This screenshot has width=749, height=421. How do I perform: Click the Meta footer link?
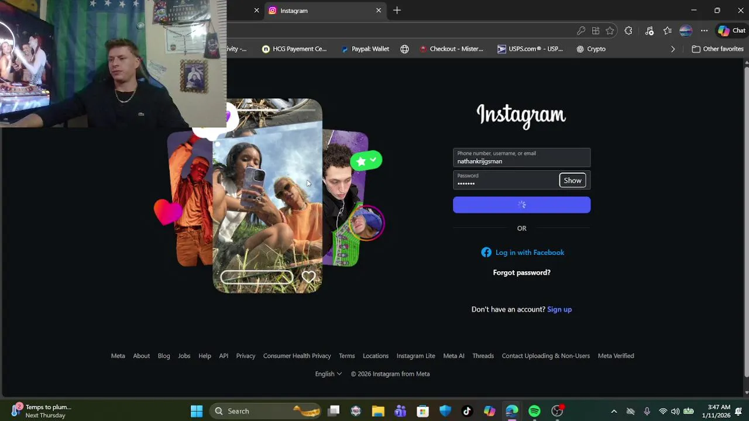tap(118, 356)
